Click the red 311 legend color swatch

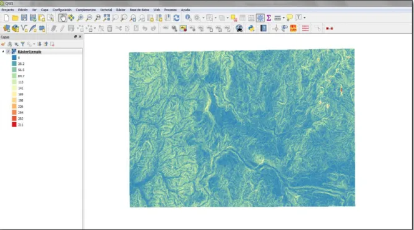[14, 125]
